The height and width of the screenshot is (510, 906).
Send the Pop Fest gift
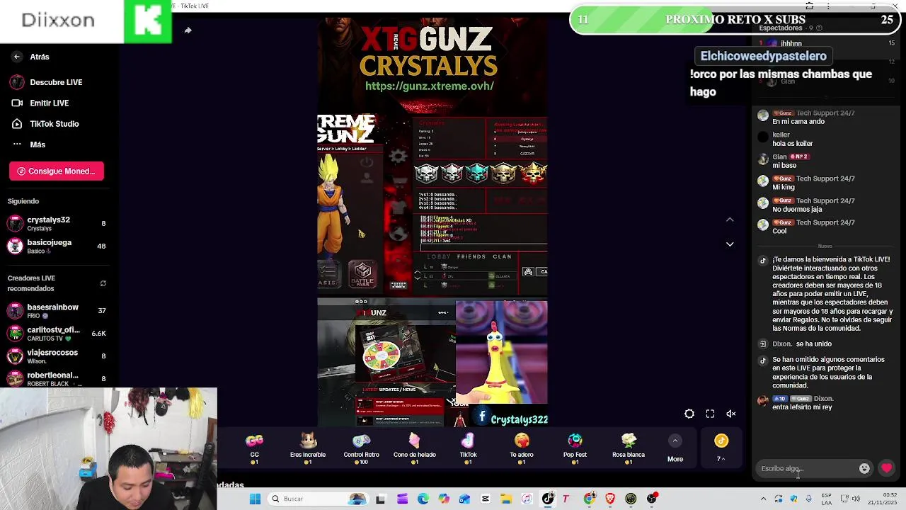coord(575,448)
